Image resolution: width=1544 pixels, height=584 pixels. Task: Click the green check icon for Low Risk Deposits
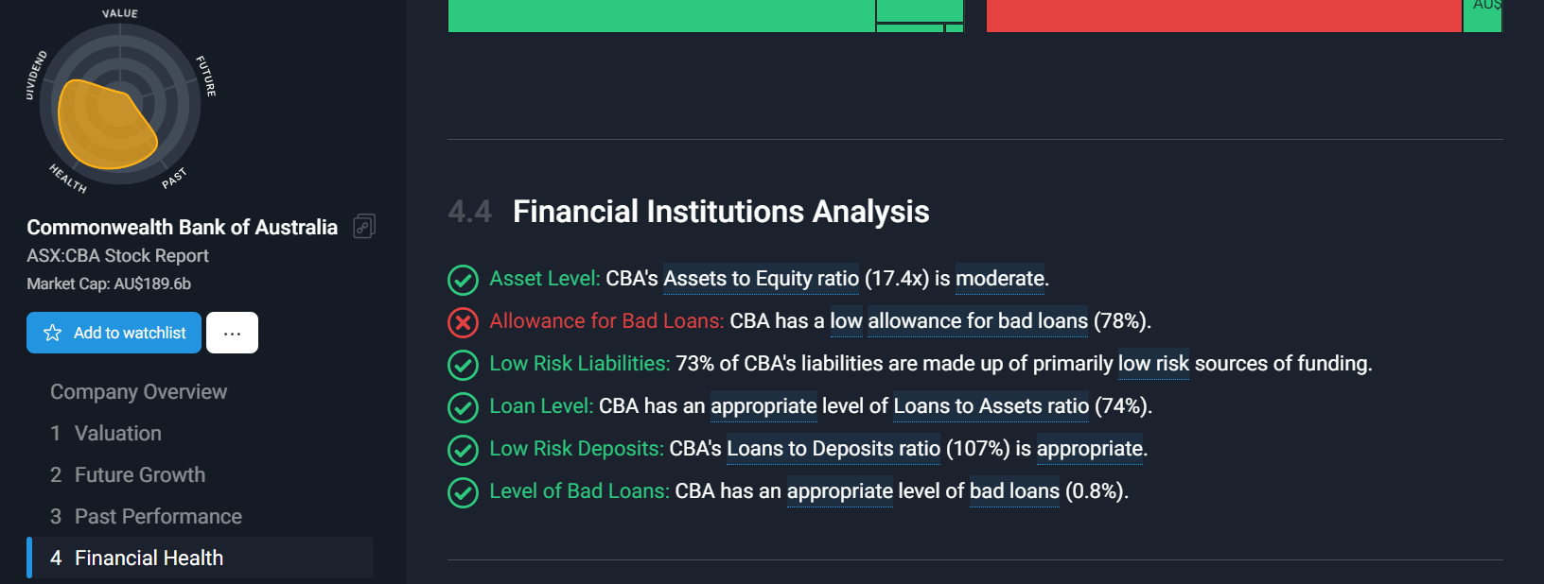tap(463, 450)
